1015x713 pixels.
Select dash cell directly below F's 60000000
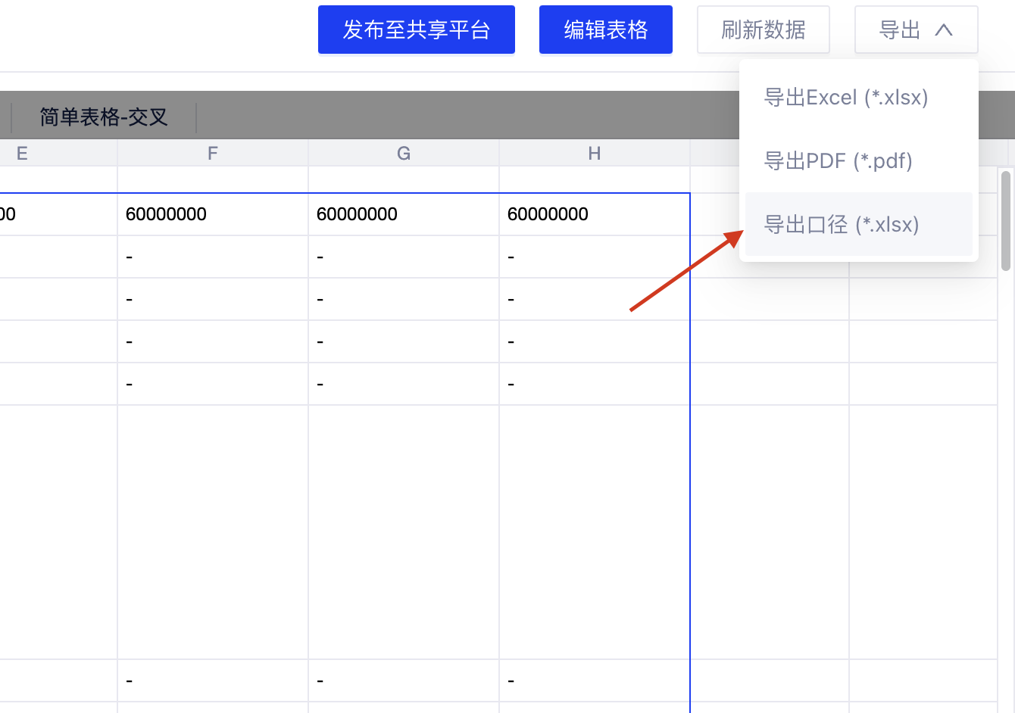pos(213,257)
